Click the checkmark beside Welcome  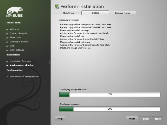tap(7, 29)
